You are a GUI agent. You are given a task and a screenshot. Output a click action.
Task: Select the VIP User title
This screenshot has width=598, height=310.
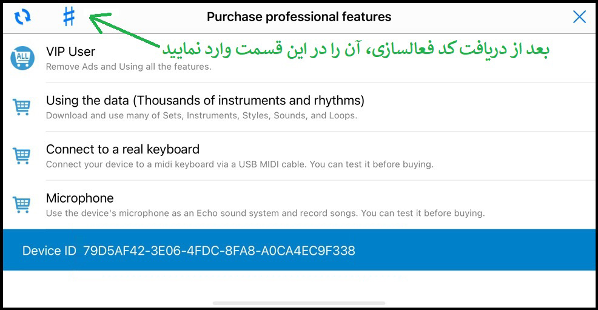(70, 52)
